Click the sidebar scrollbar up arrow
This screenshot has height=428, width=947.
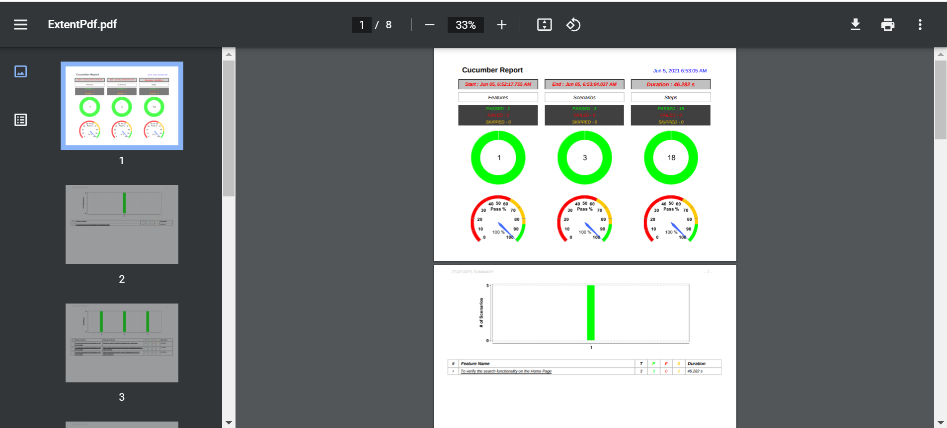point(229,54)
